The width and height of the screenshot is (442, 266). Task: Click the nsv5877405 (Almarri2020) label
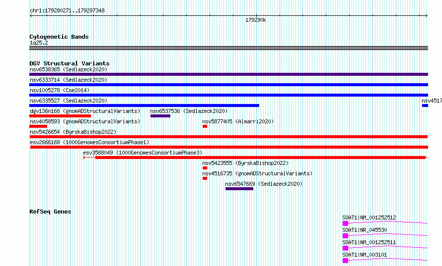[238, 121]
